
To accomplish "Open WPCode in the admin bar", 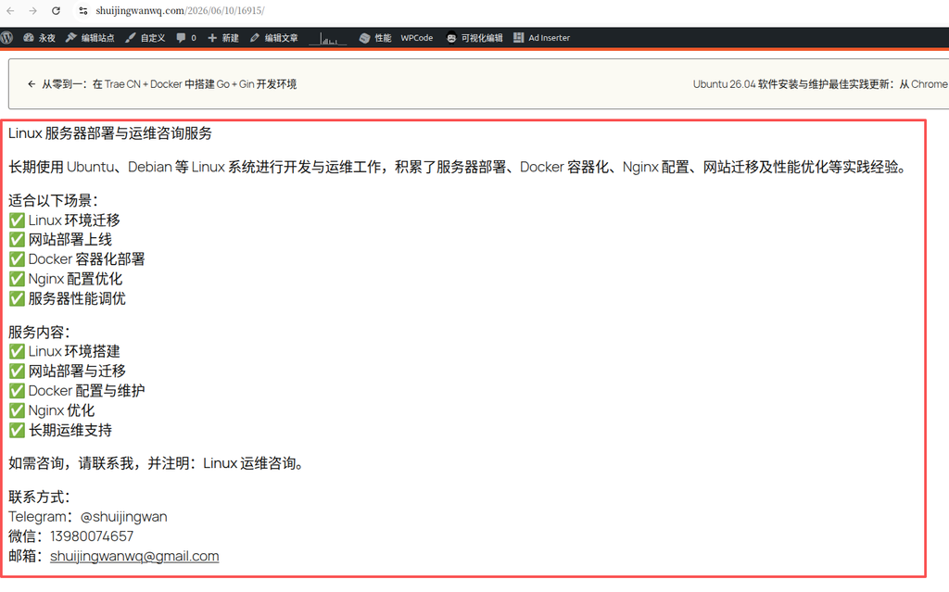I will [x=417, y=38].
